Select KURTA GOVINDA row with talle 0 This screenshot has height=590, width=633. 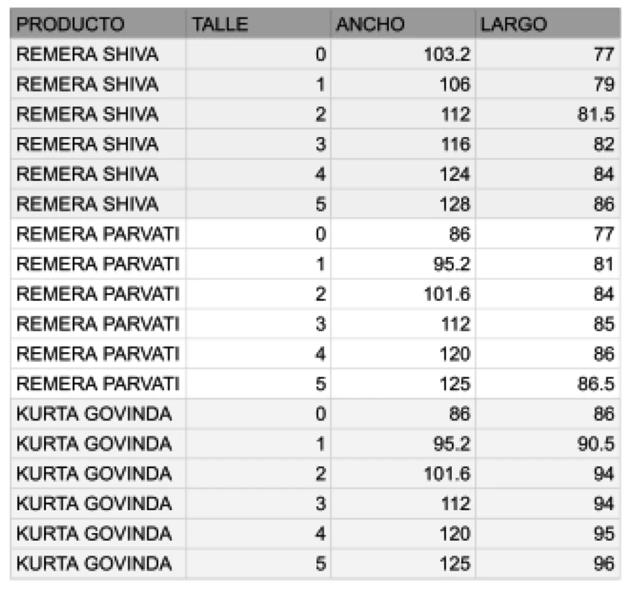point(315,413)
